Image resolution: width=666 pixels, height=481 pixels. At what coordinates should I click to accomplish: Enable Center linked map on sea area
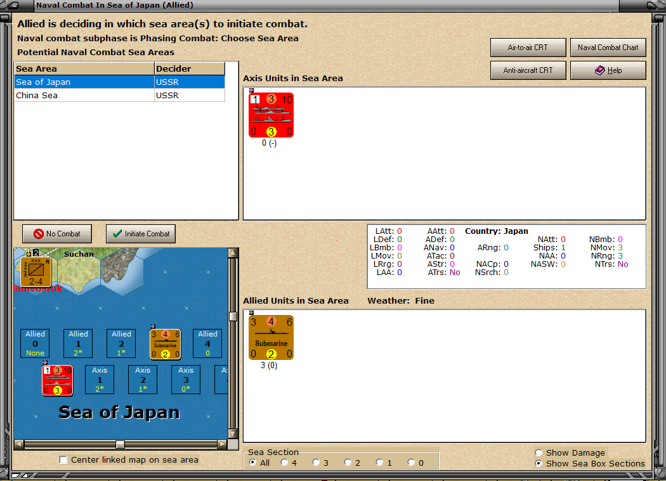[63, 460]
